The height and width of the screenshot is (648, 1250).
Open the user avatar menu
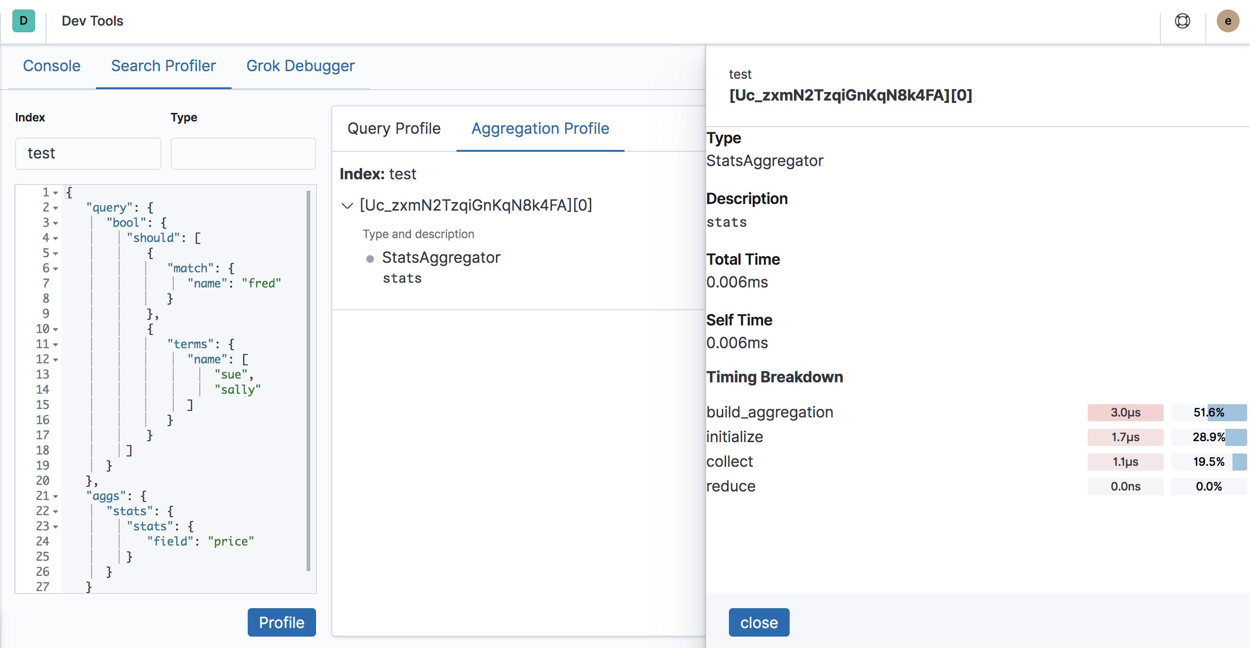click(x=1227, y=21)
